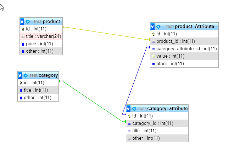
Task: Select the blue relation line to category_attribute
Action: [136, 77]
